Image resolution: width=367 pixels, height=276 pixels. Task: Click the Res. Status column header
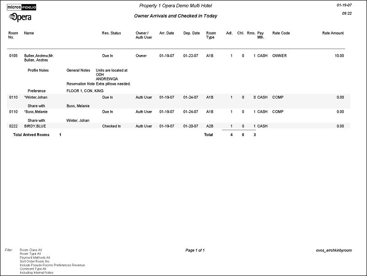point(111,33)
